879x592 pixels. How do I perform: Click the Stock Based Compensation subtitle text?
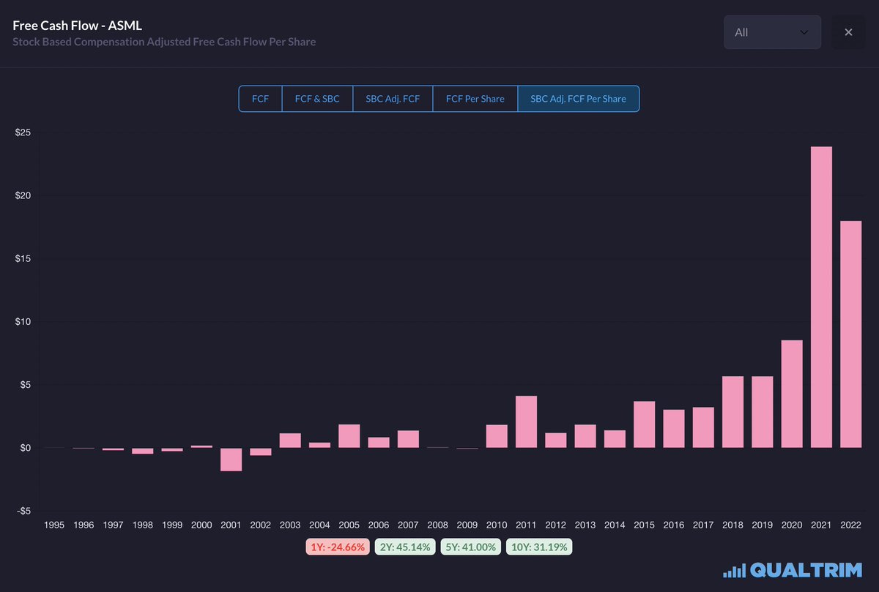pyautogui.click(x=164, y=42)
